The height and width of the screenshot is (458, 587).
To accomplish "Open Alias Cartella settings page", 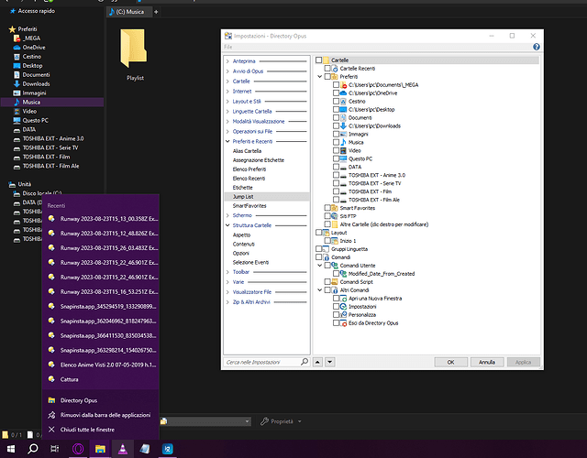I will click(x=247, y=151).
